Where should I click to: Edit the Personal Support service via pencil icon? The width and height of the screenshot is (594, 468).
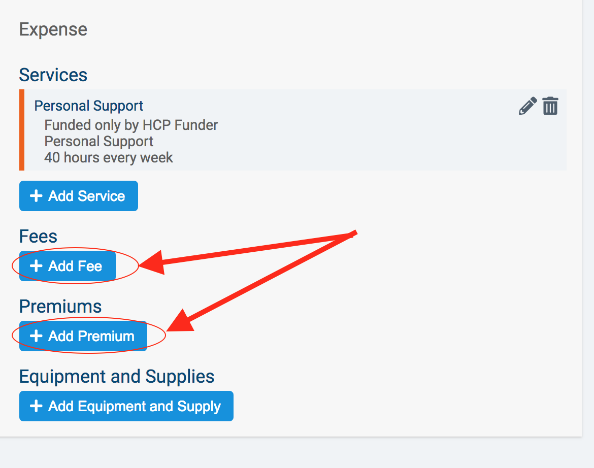click(527, 107)
